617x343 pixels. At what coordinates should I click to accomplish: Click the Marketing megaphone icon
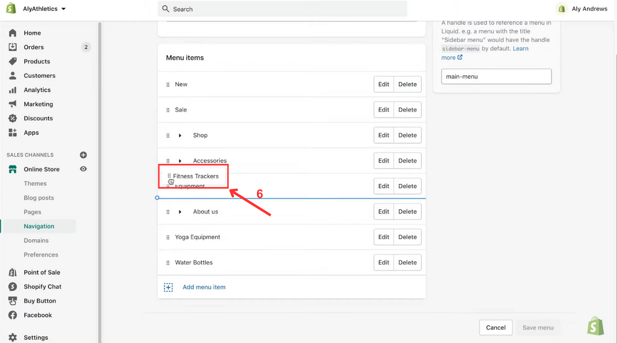coord(13,104)
